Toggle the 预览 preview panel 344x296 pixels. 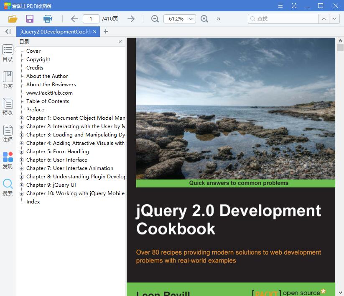tap(8, 105)
